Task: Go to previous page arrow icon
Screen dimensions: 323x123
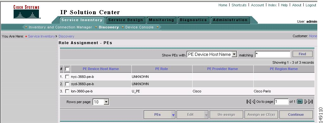Action: (x=254, y=102)
